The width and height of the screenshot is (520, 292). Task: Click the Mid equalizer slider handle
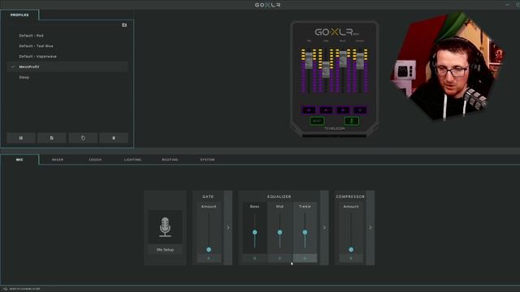click(279, 232)
